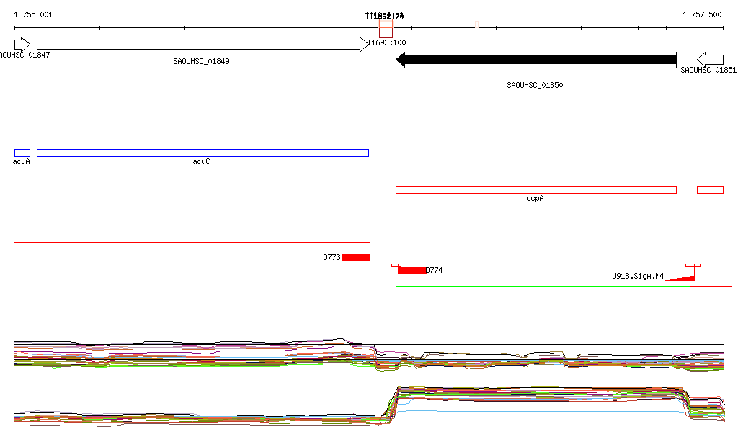Click the red ccpA annotation box
The width and height of the screenshot is (738, 440).
(x=536, y=190)
